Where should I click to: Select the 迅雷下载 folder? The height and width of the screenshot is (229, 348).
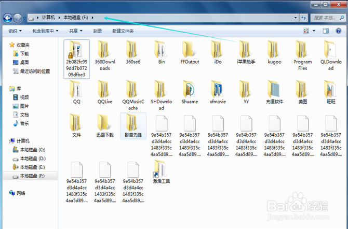click(x=105, y=125)
